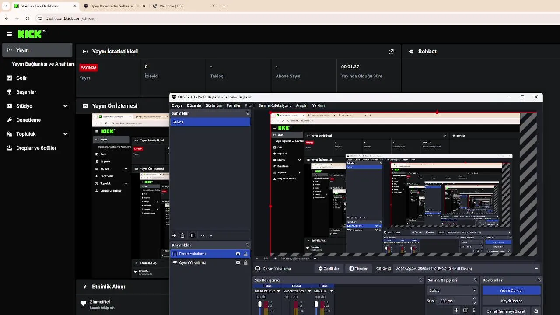560x315 pixels.
Task: Toggle the lock on Oyun Yakalama source
Action: 245,262
